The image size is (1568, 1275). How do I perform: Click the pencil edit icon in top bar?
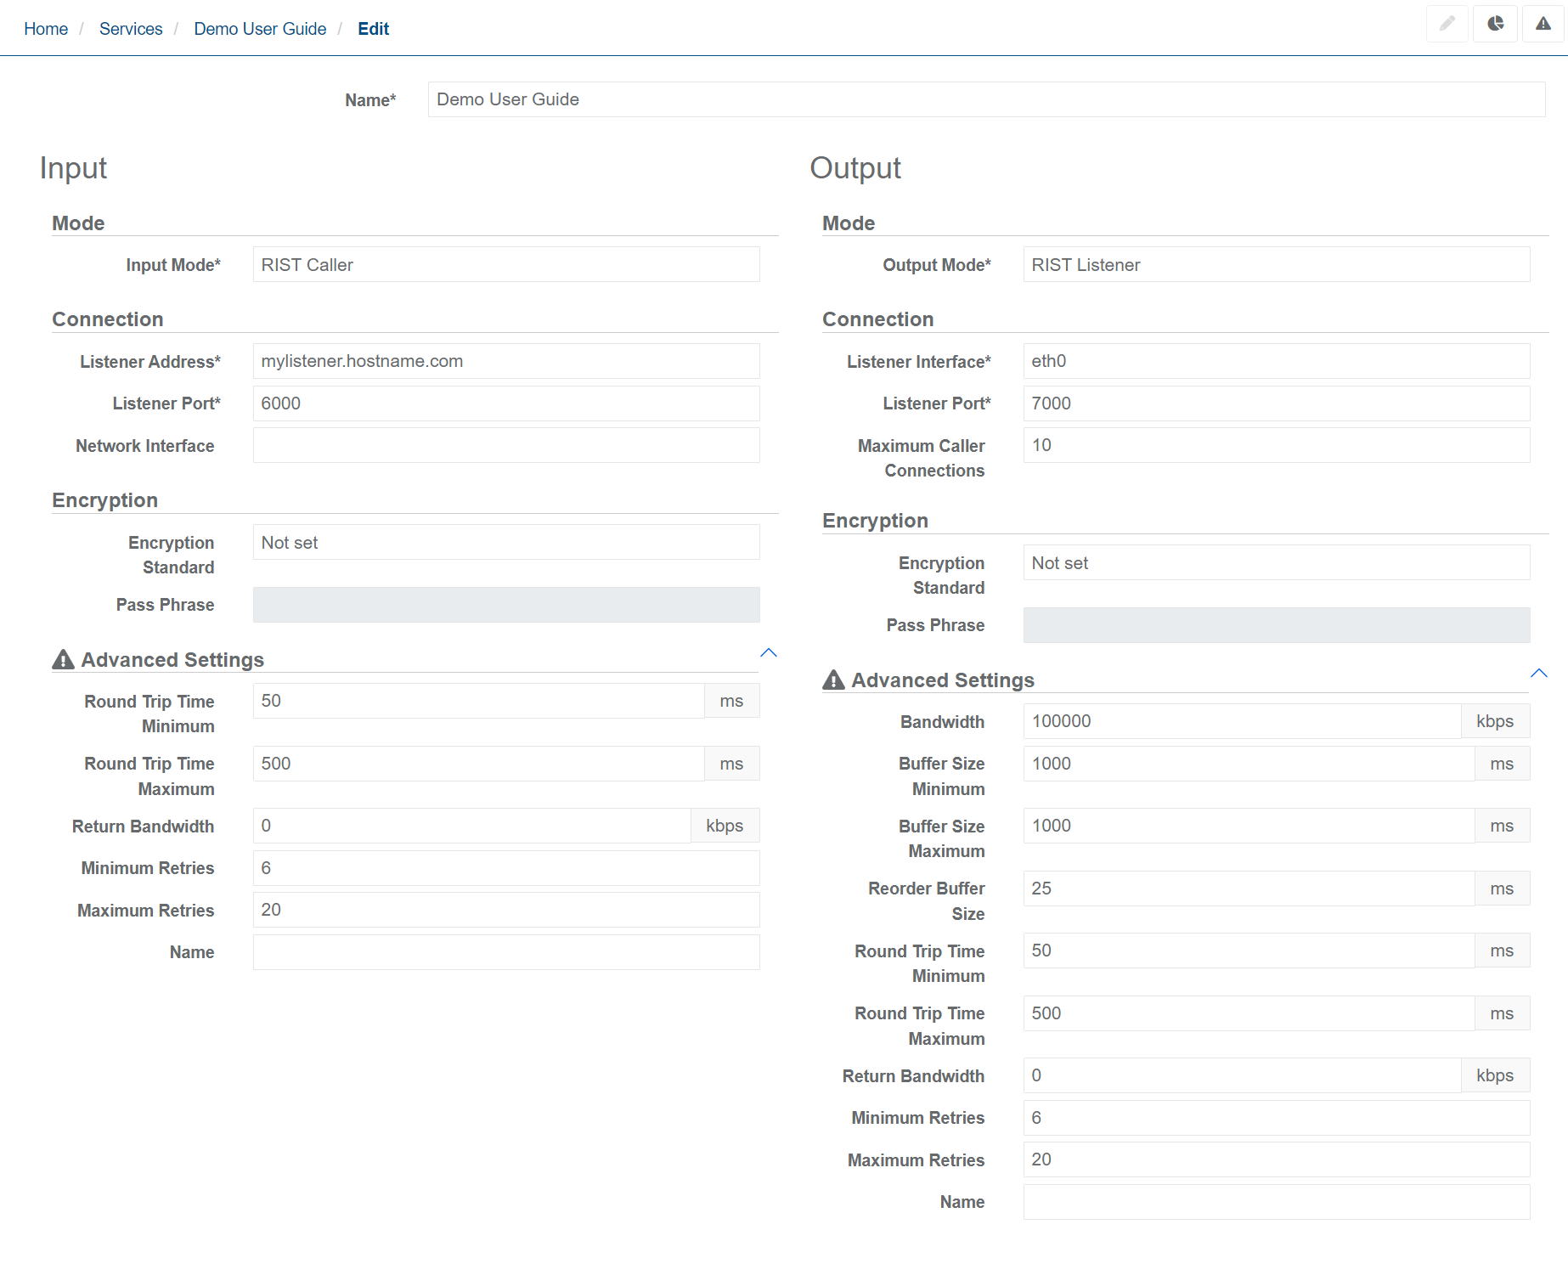click(1447, 24)
